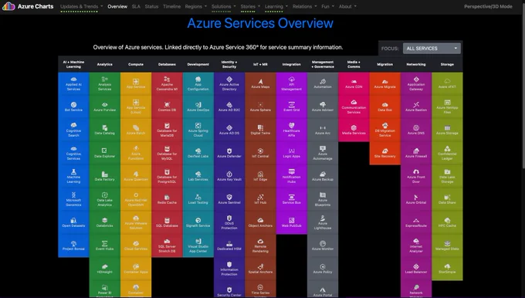Click the Management + Governance column header
The width and height of the screenshot is (525, 298).
click(x=323, y=64)
